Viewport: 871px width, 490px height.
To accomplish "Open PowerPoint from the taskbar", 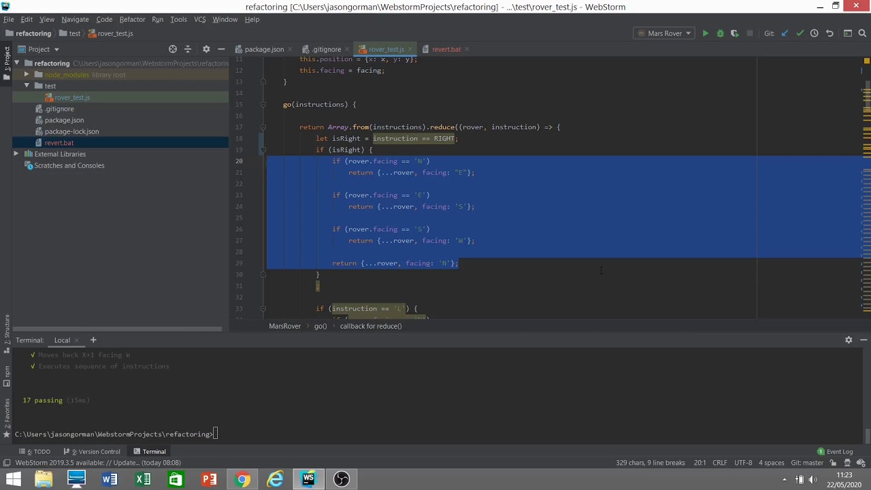I will (209, 479).
